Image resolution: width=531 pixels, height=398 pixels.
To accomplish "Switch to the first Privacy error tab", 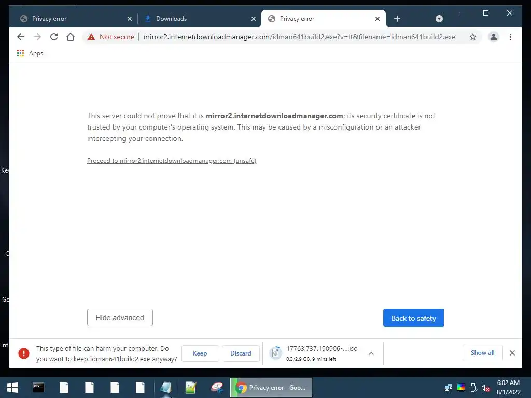I will (75, 19).
